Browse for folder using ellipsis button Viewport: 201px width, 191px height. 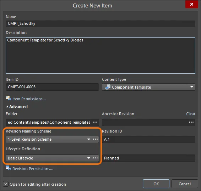coord(95,122)
